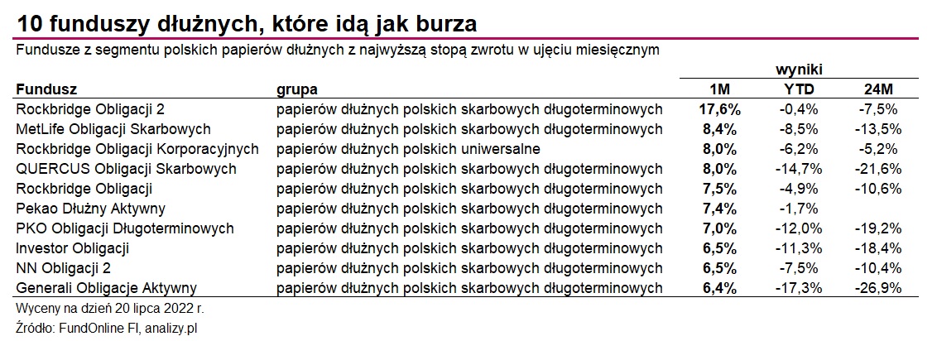Click the 24M value '-18,4%'
Screen dimensions: 937x341
[x=878, y=248]
